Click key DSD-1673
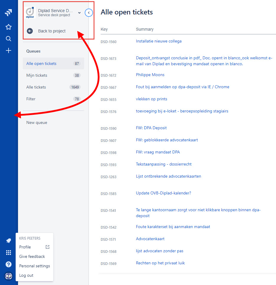 pos(109,58)
